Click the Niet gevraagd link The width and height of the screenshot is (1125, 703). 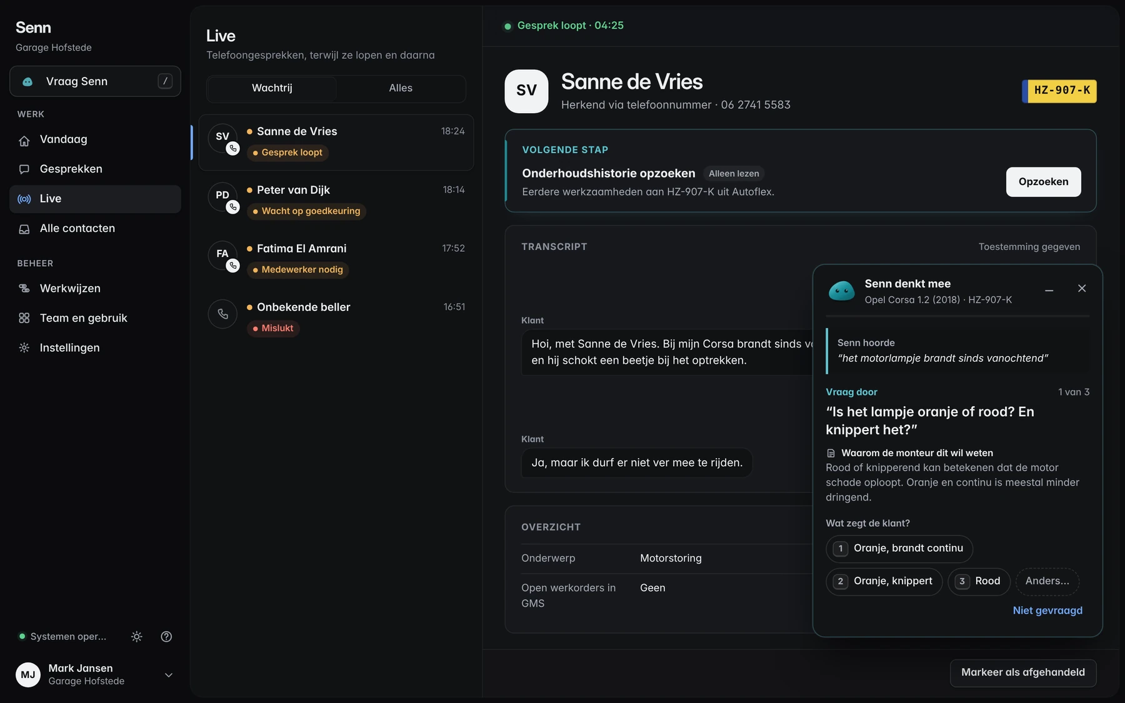click(x=1047, y=611)
